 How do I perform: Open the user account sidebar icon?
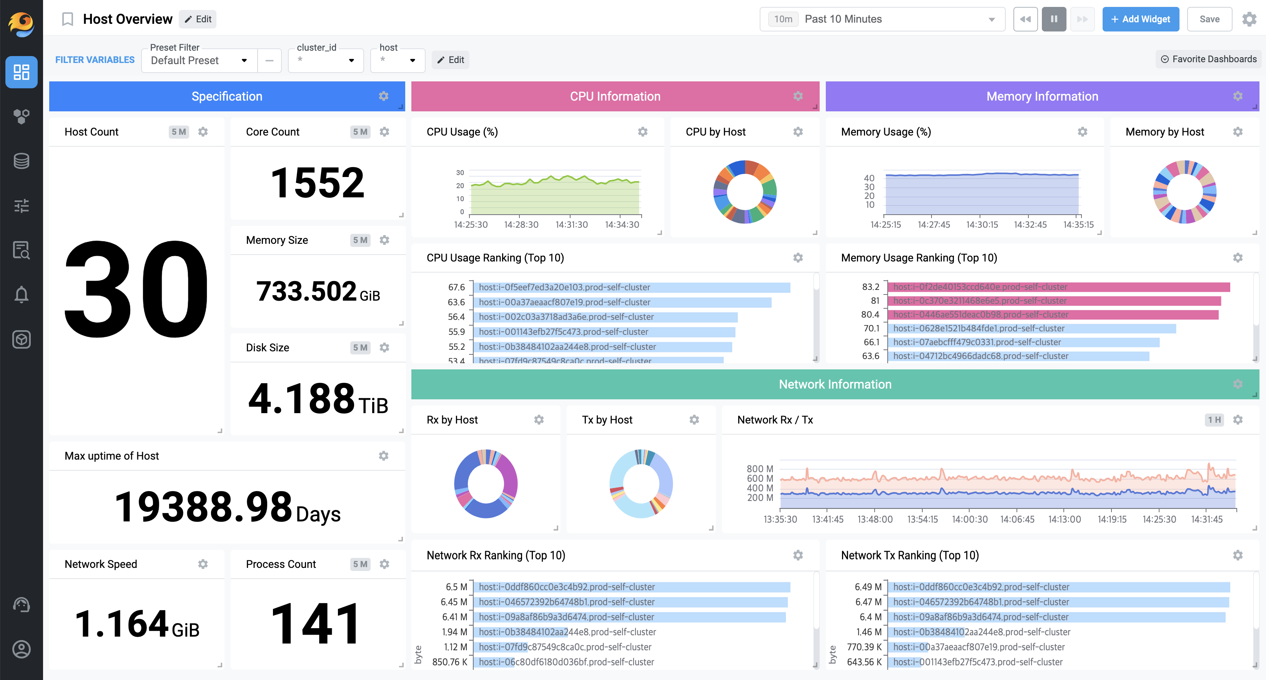pos(21,649)
